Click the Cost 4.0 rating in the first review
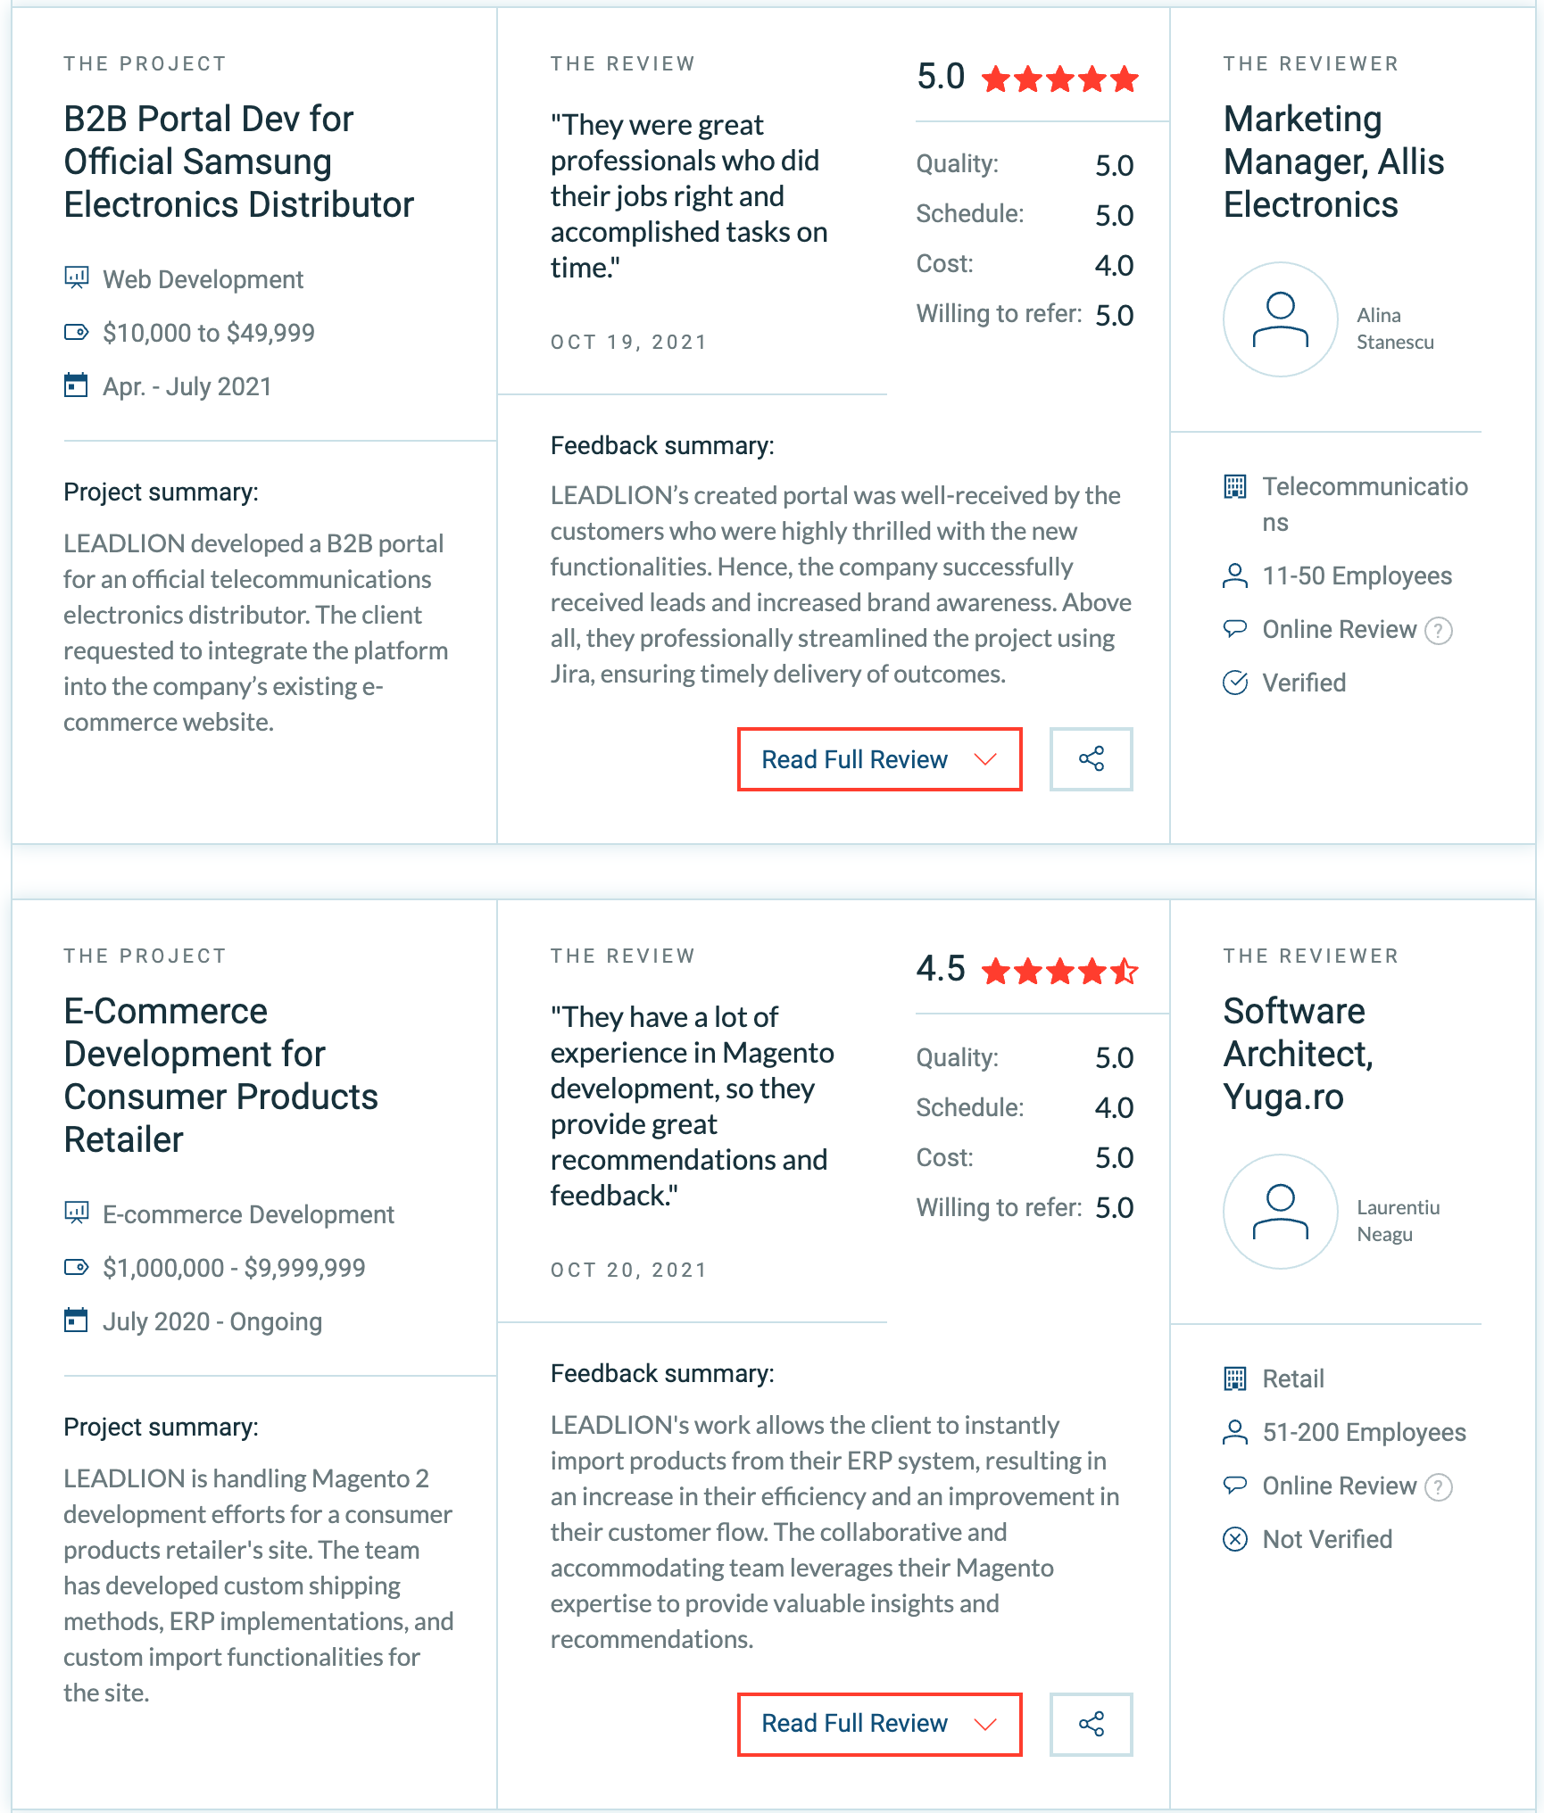This screenshot has width=1544, height=1813. tap(1114, 265)
